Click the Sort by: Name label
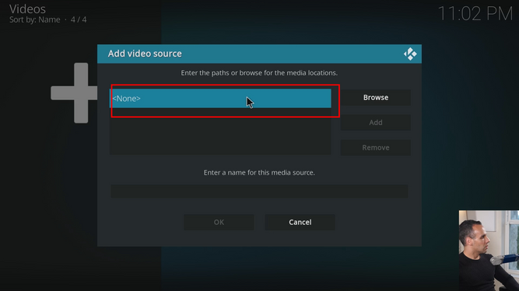 pyautogui.click(x=35, y=20)
